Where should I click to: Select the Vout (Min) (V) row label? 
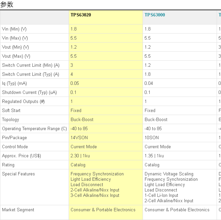15,47
